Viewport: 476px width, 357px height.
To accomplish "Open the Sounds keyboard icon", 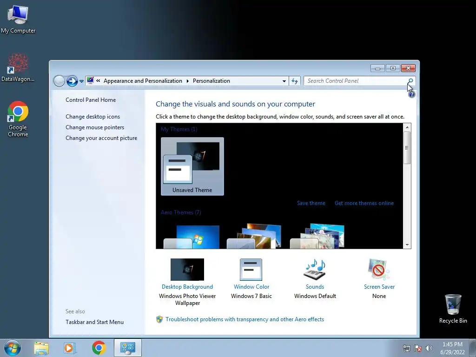I will [315, 270].
